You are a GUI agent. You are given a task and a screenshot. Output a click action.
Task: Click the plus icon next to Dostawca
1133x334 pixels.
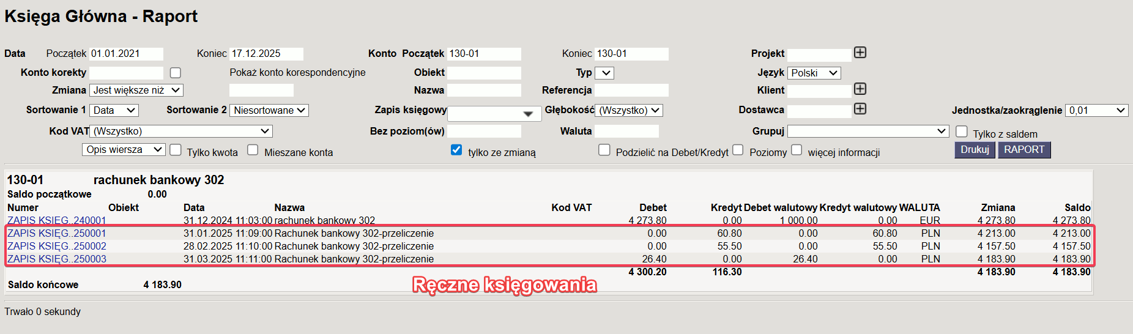tap(860, 109)
